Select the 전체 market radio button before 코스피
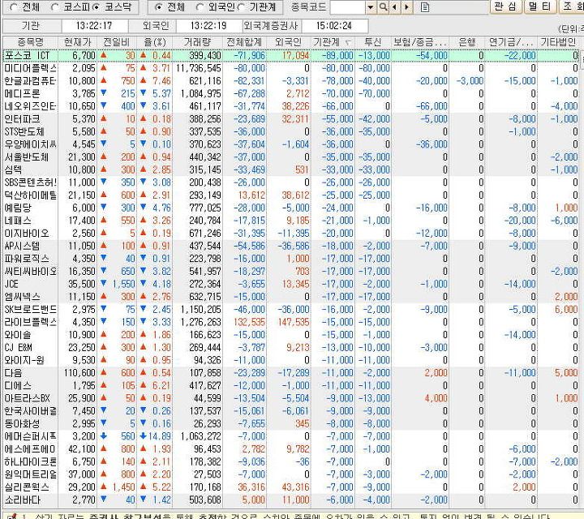Screen dimensions: 584x519 [x=14, y=7]
